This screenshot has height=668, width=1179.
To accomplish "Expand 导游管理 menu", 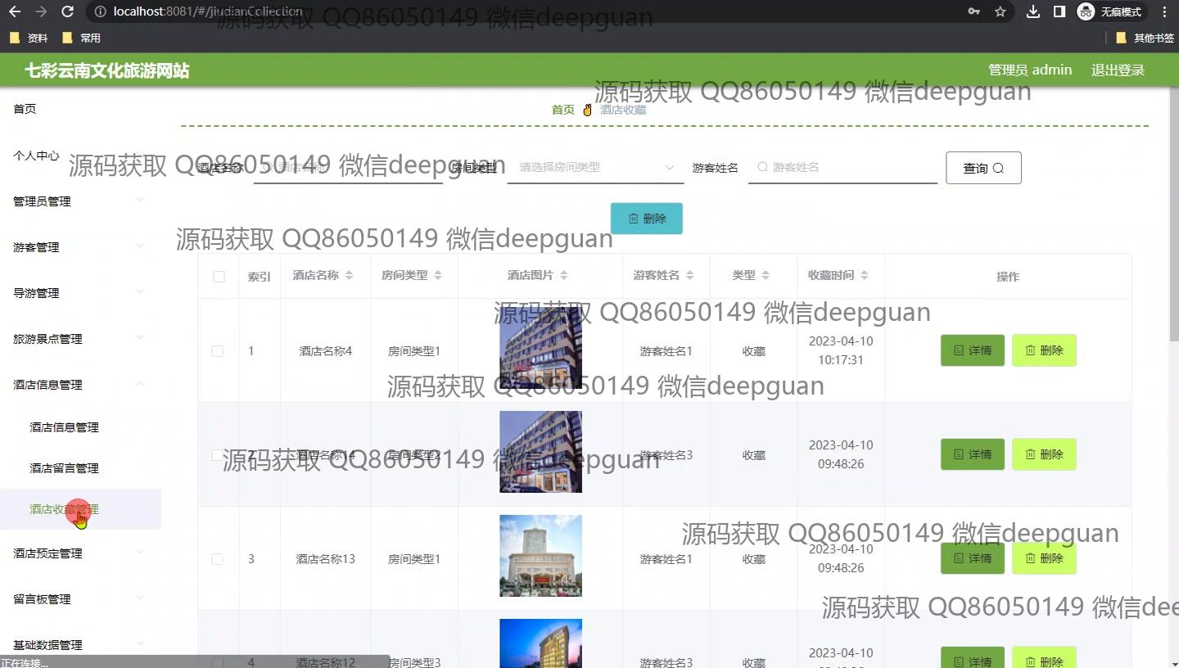I will 80,293.
